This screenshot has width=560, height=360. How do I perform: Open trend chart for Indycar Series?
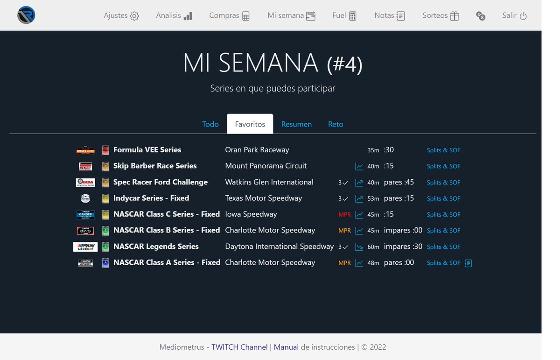[x=359, y=198]
